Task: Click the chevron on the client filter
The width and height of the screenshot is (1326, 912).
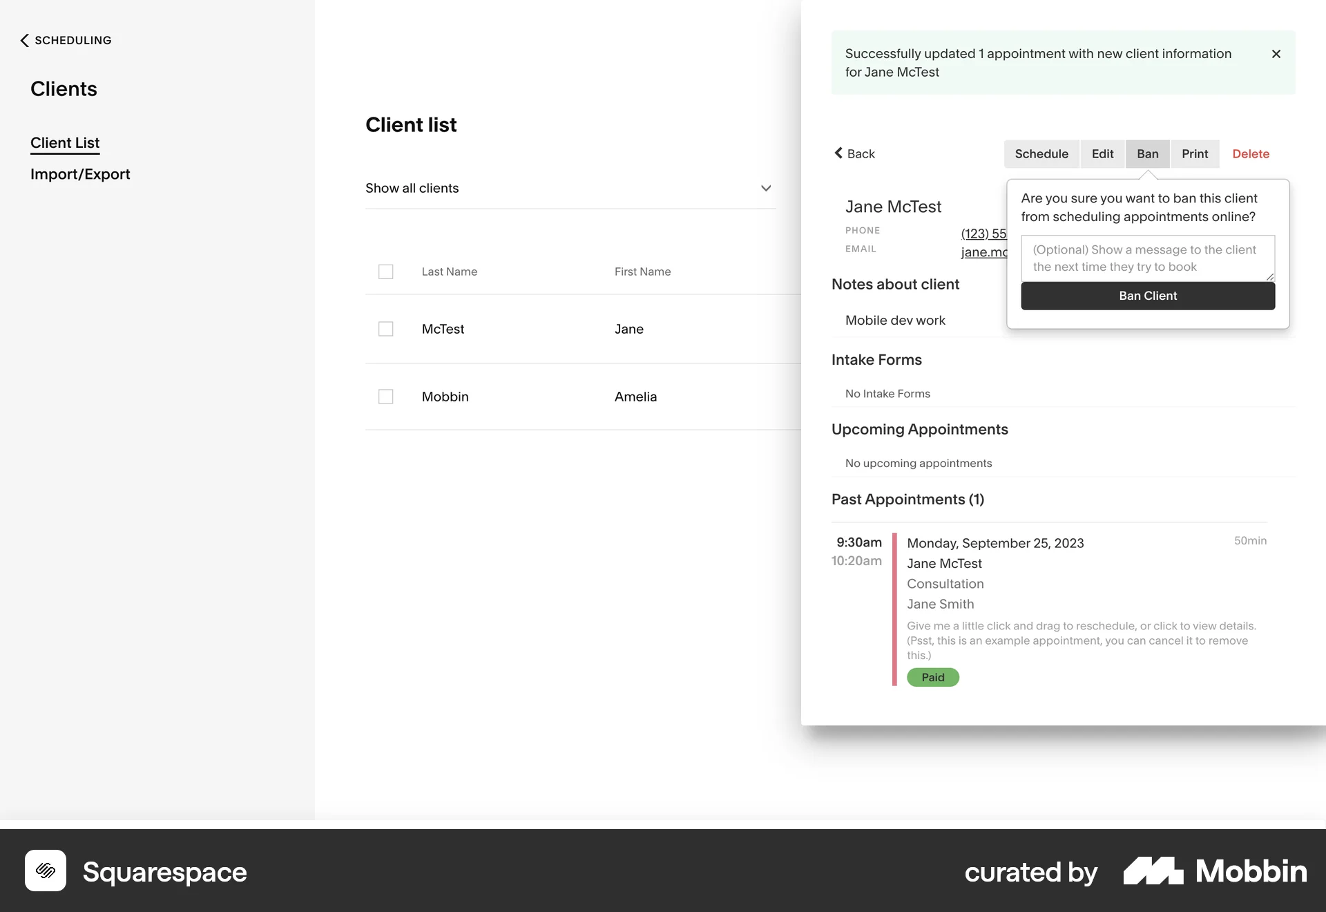Action: click(x=765, y=188)
